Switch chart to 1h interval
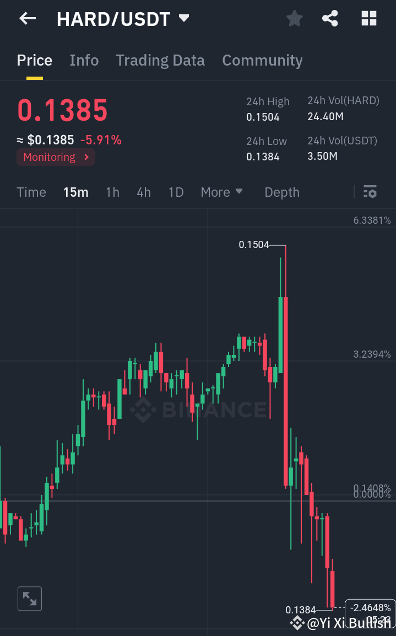This screenshot has height=636, width=396. [x=112, y=192]
